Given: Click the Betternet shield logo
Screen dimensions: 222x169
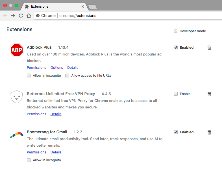Looking at the screenshot, I should coord(17,97).
